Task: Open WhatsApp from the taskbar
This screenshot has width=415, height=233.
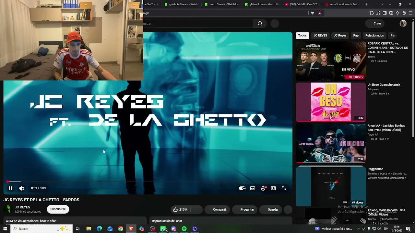Action: (x=163, y=229)
